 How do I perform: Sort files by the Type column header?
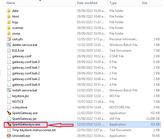113,3
